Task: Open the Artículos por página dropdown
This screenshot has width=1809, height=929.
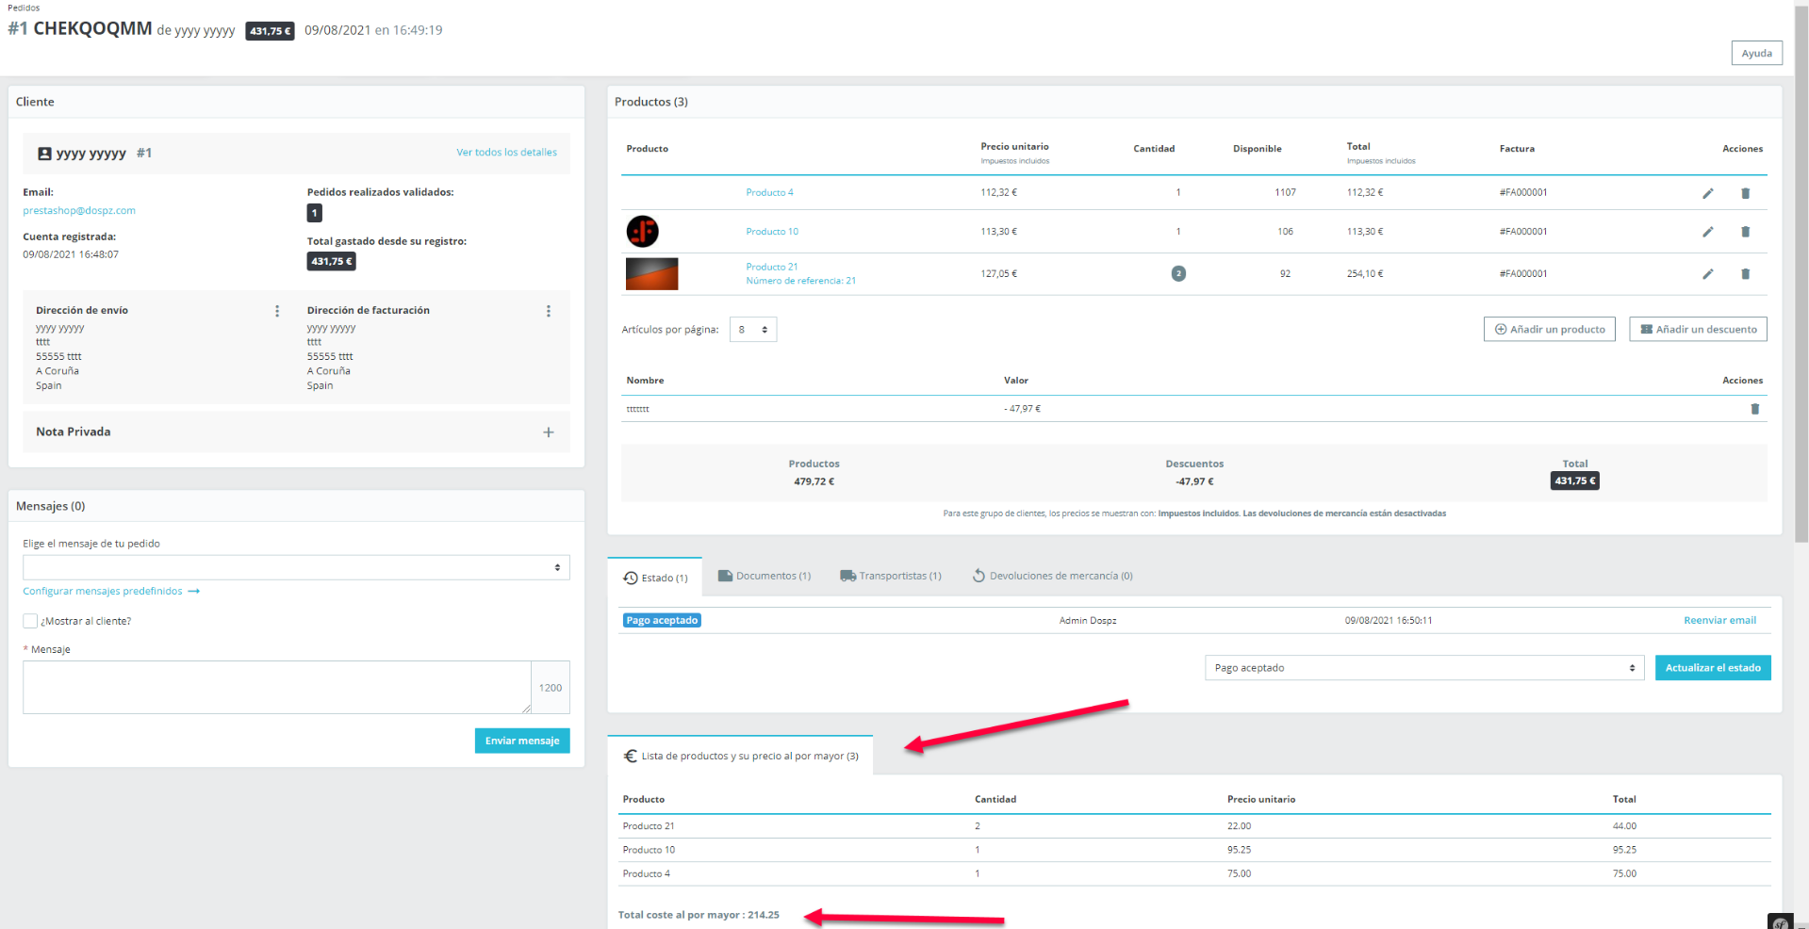Action: 752,330
